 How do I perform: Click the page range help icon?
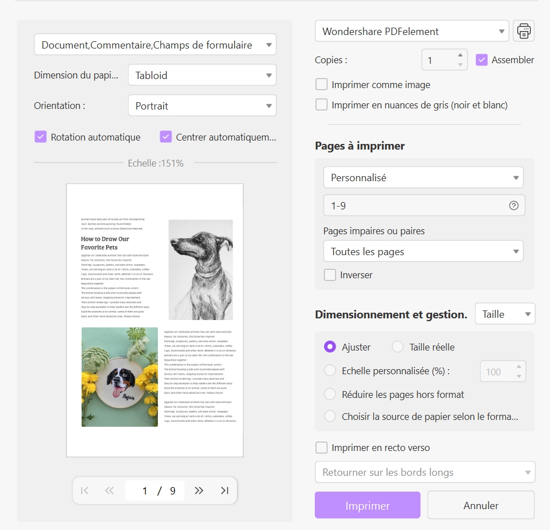pos(513,205)
